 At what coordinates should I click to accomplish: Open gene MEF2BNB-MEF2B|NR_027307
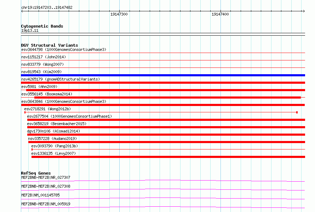coord(46,177)
